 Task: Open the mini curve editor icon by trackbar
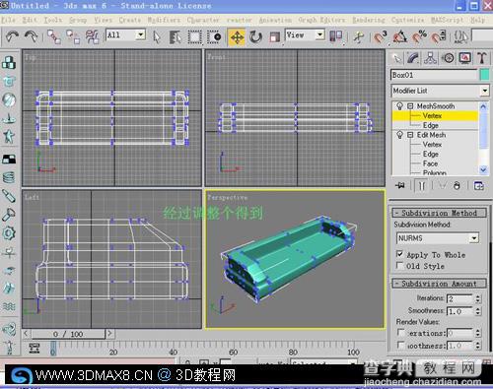35,349
